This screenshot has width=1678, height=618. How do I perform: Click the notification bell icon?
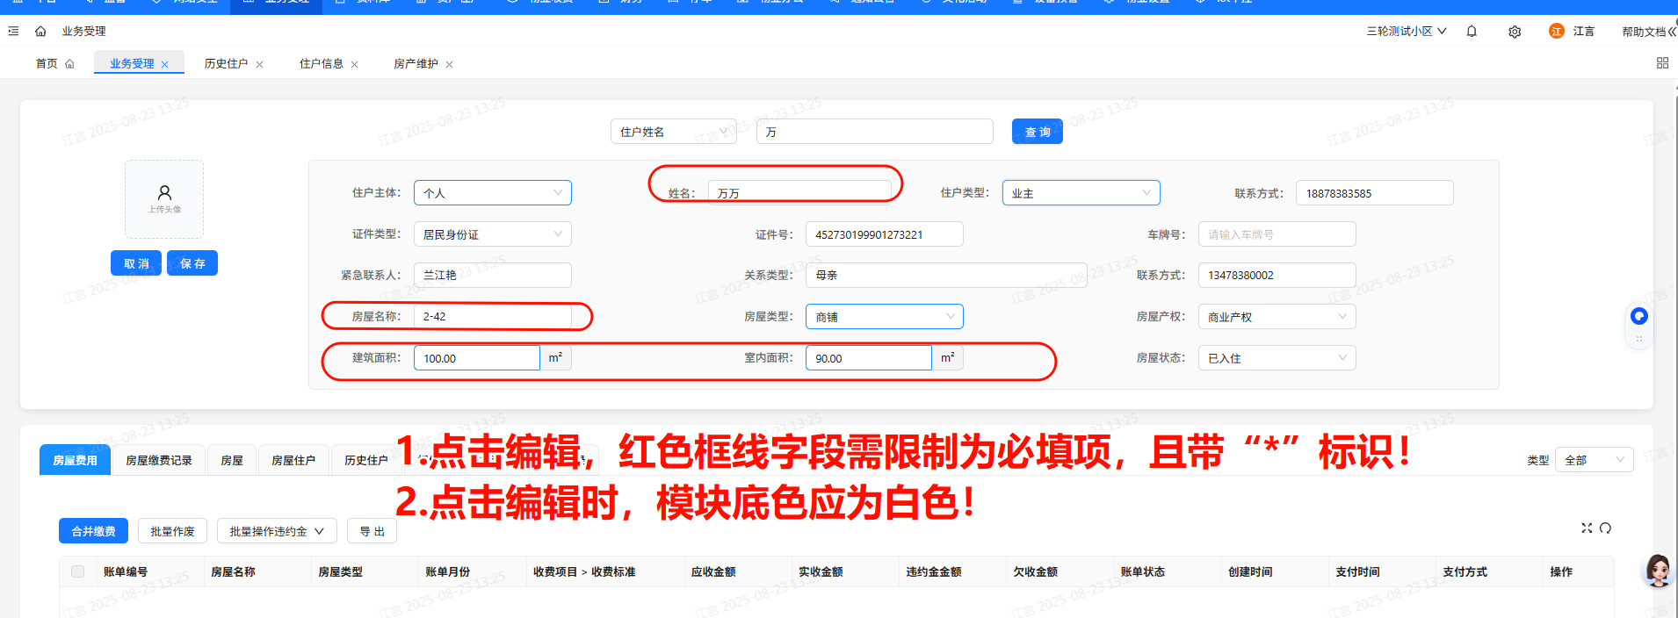click(x=1472, y=32)
